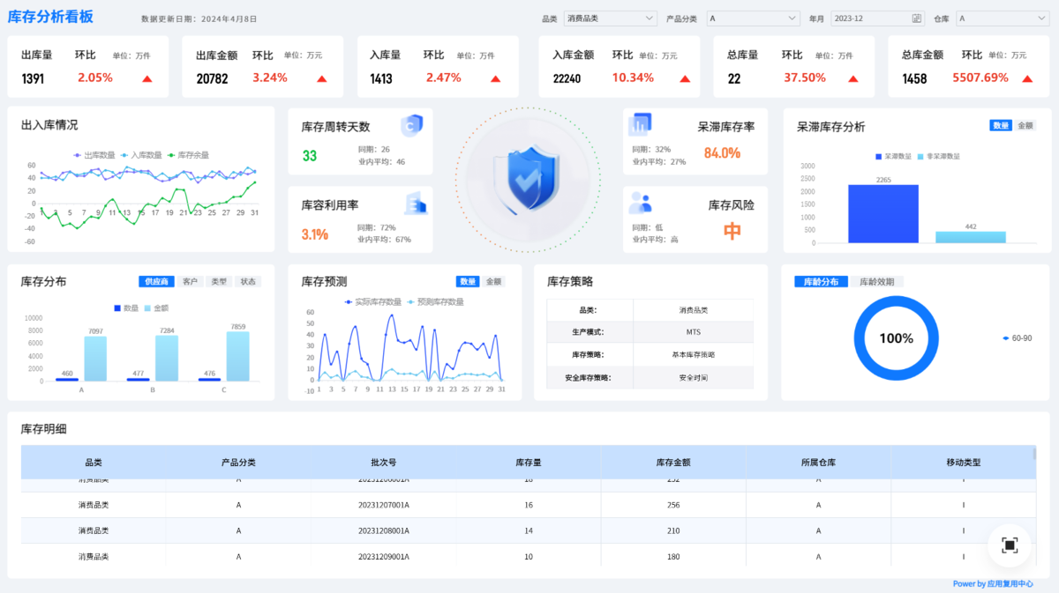Click the blue shield icon in center
The image size is (1059, 593).
click(528, 180)
